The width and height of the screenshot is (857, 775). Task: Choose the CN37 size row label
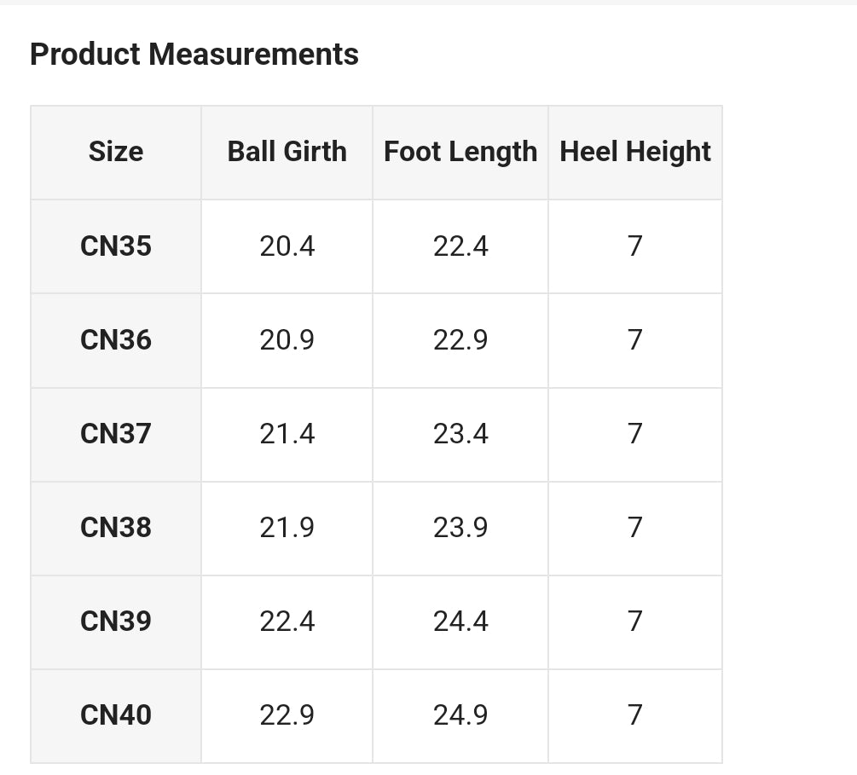coord(116,434)
